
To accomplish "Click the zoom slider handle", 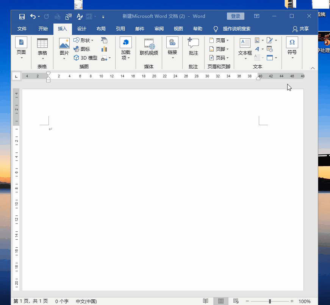I will pos(270,301).
